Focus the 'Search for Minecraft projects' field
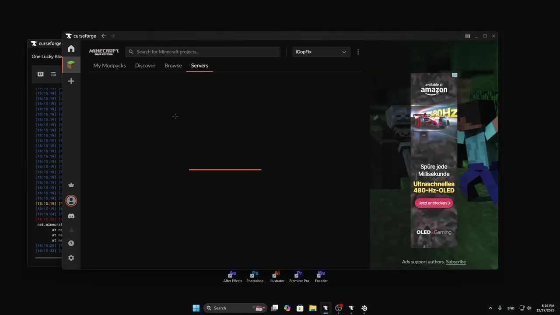 203,52
